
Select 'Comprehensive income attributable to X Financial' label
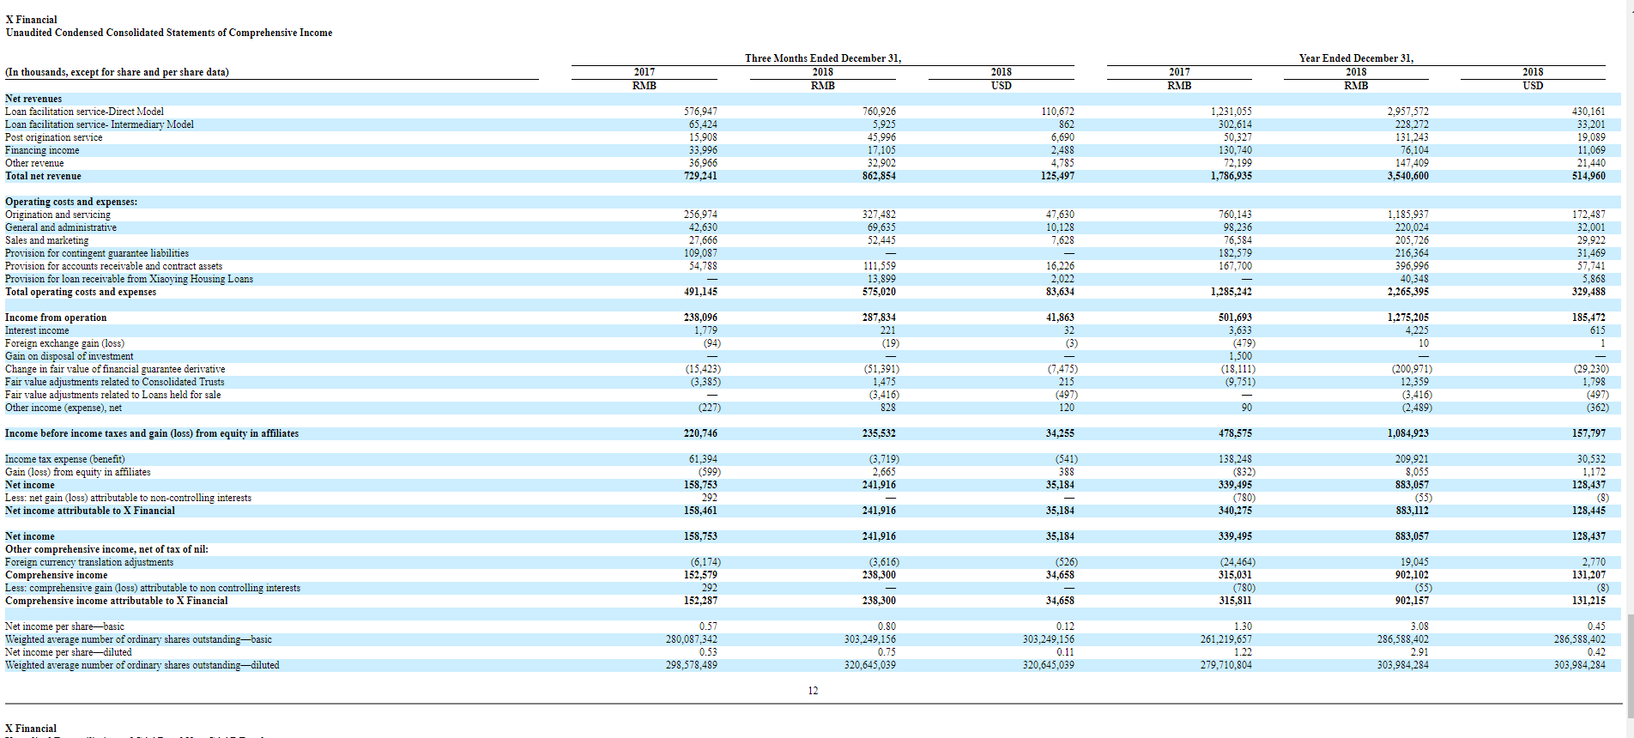coord(117,601)
